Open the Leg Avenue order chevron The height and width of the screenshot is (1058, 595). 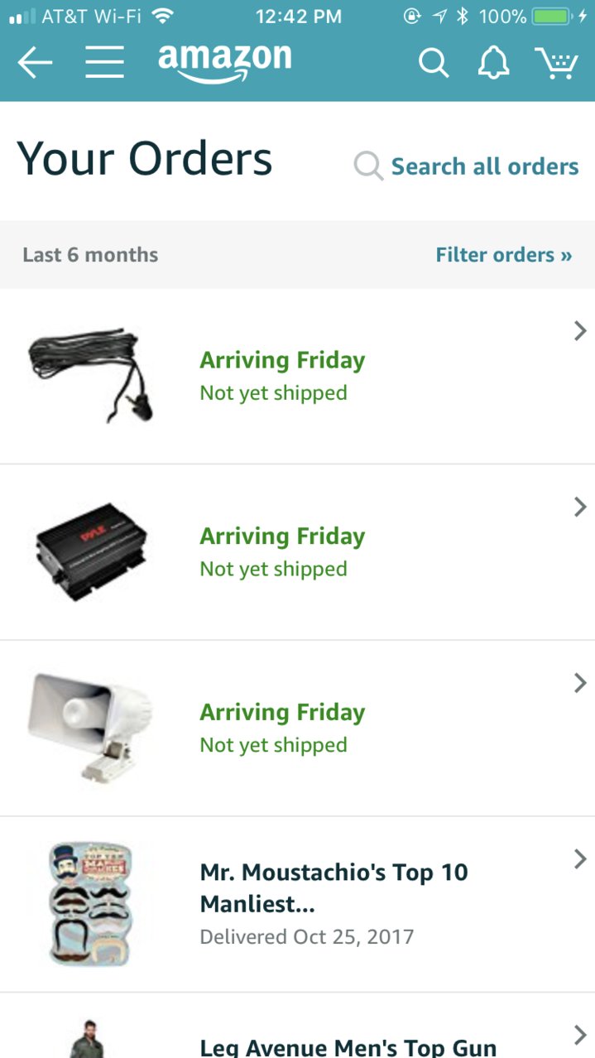tap(580, 1035)
